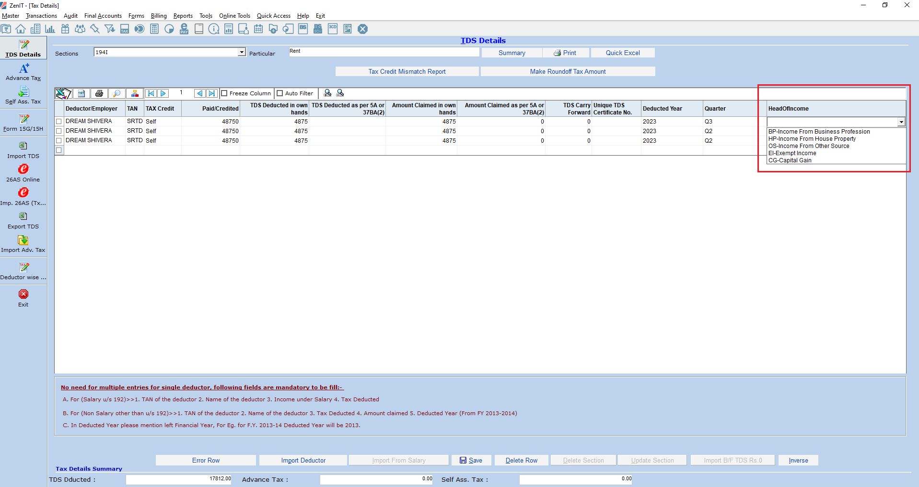Click the Summary button
The width and height of the screenshot is (919, 487).
tap(512, 53)
